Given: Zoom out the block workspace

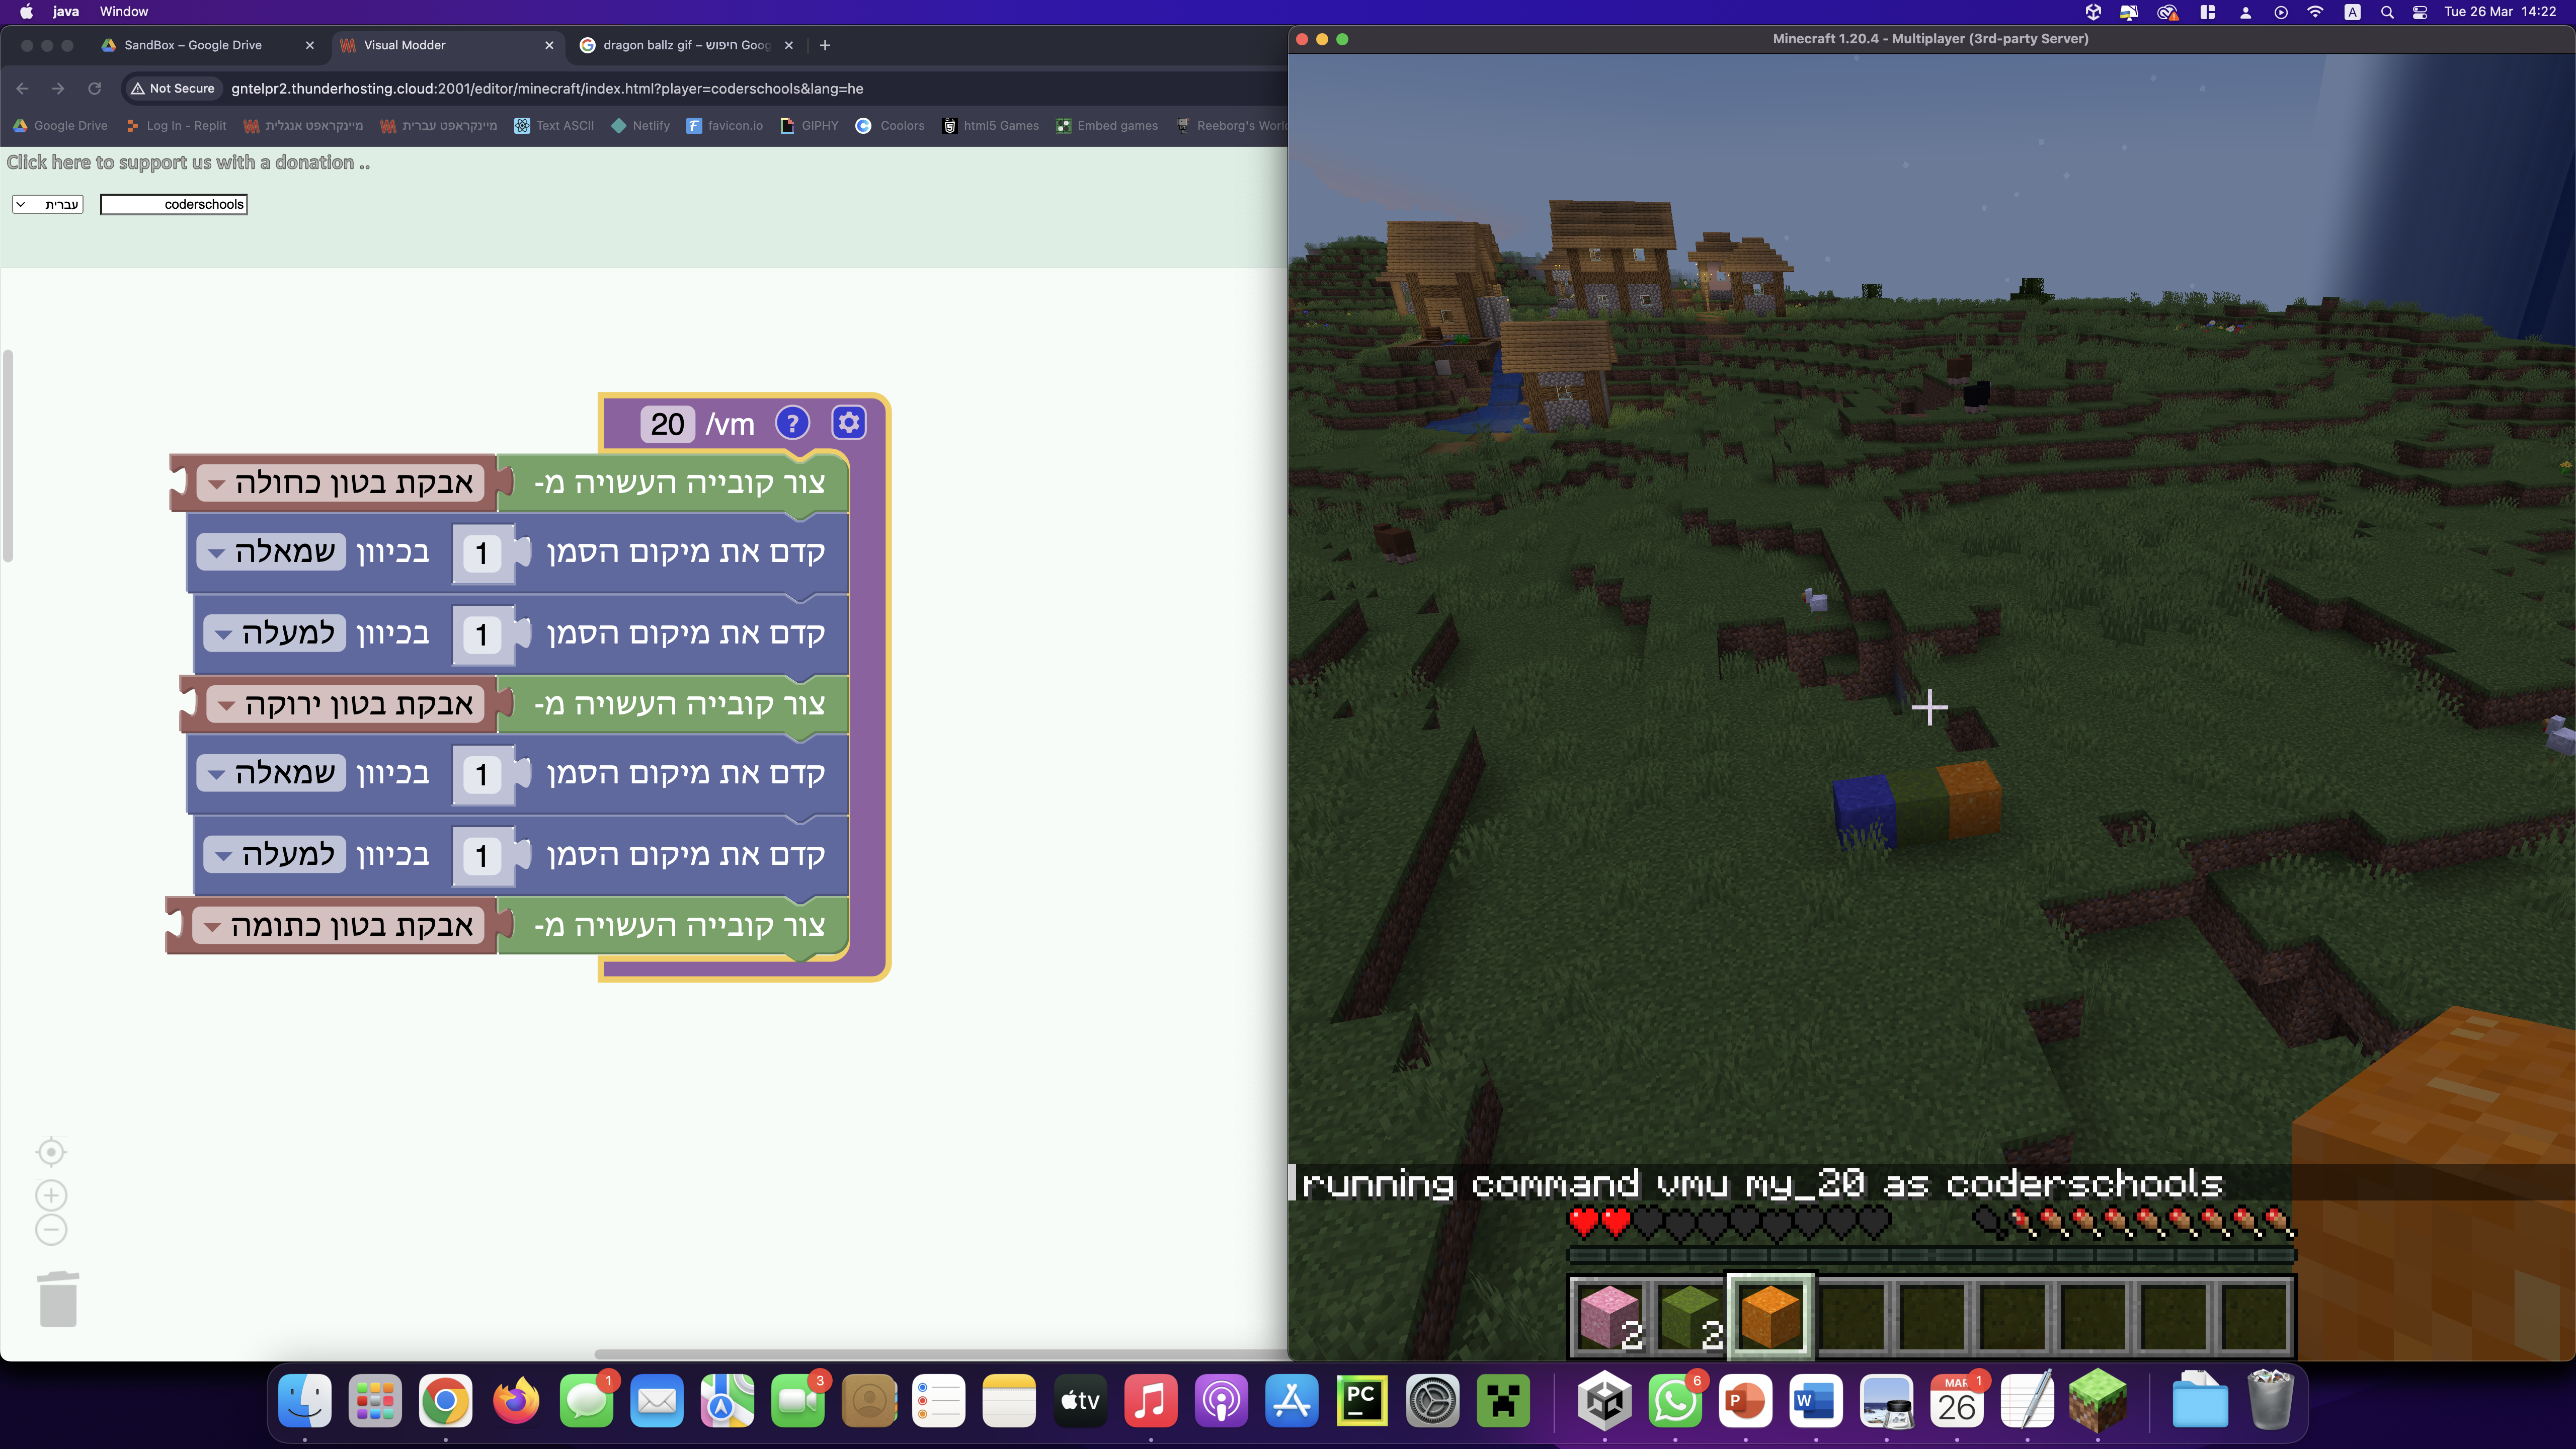Looking at the screenshot, I should [51, 1230].
